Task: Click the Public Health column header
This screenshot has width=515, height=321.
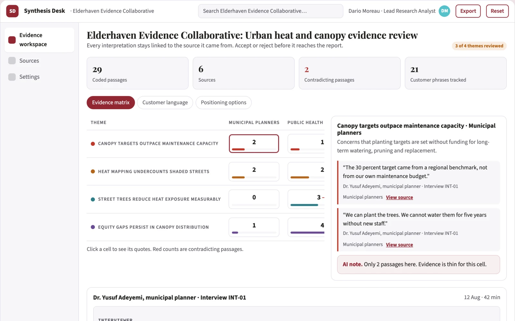Action: tap(305, 122)
